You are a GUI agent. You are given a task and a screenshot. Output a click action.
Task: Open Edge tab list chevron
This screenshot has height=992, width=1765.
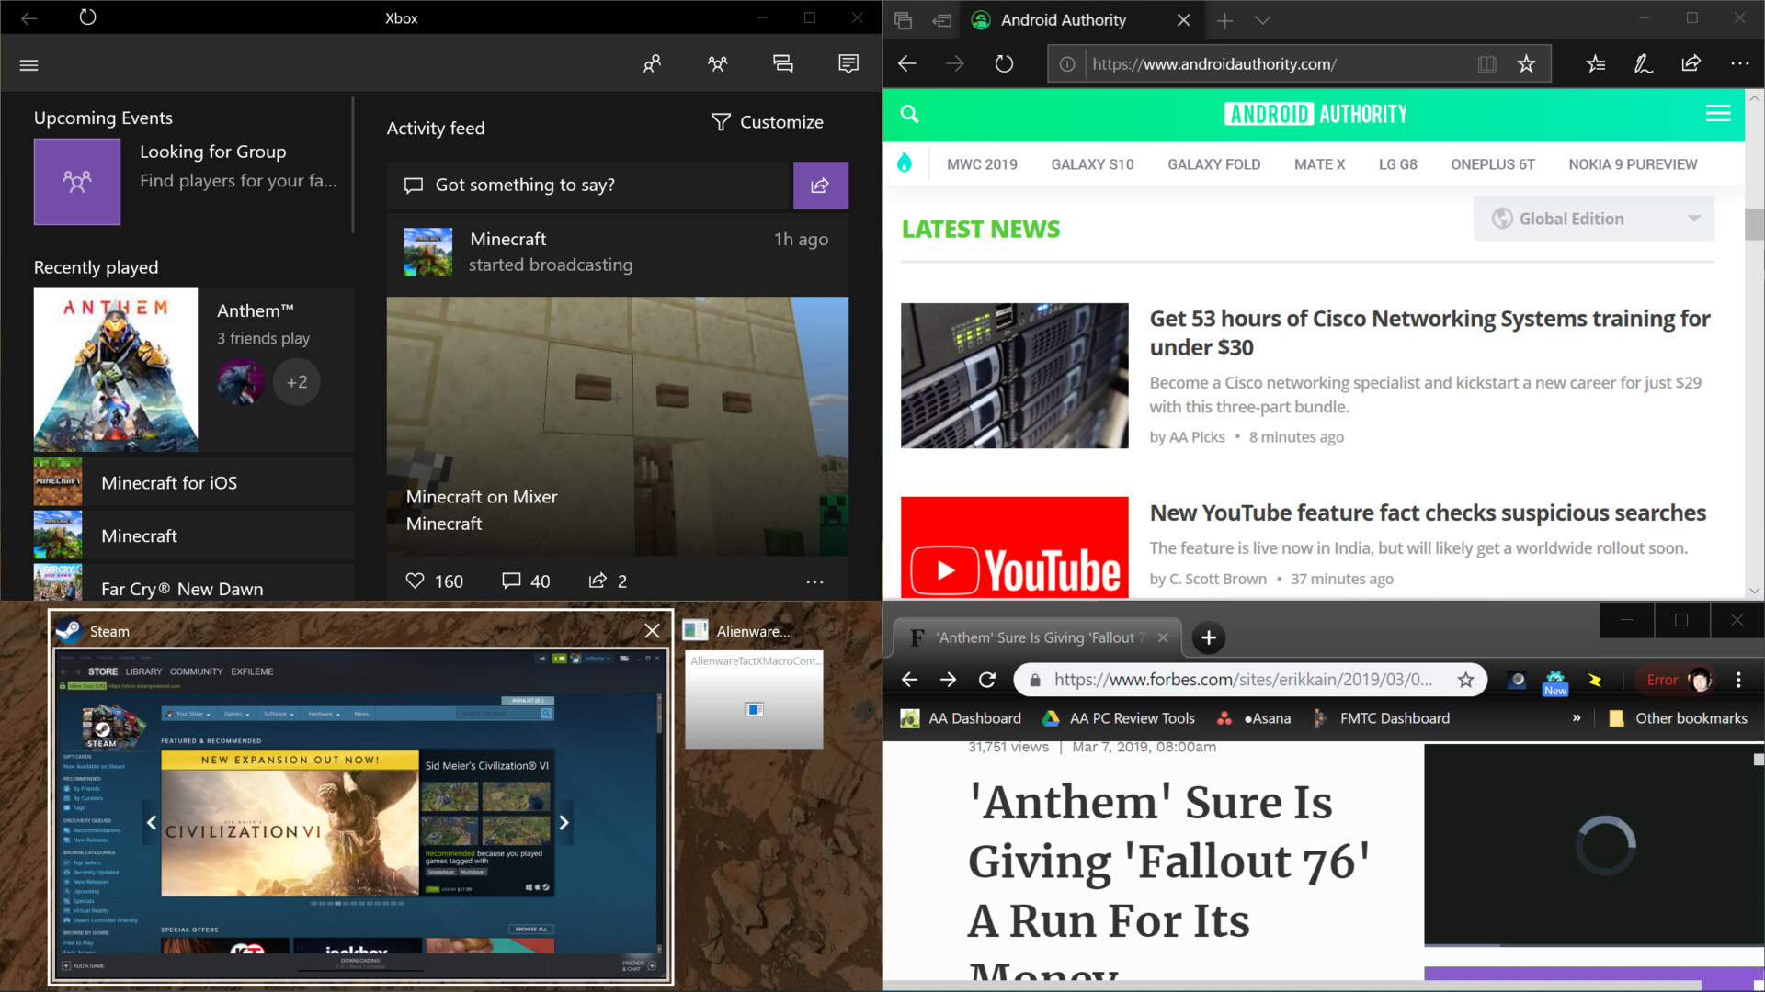click(1262, 20)
